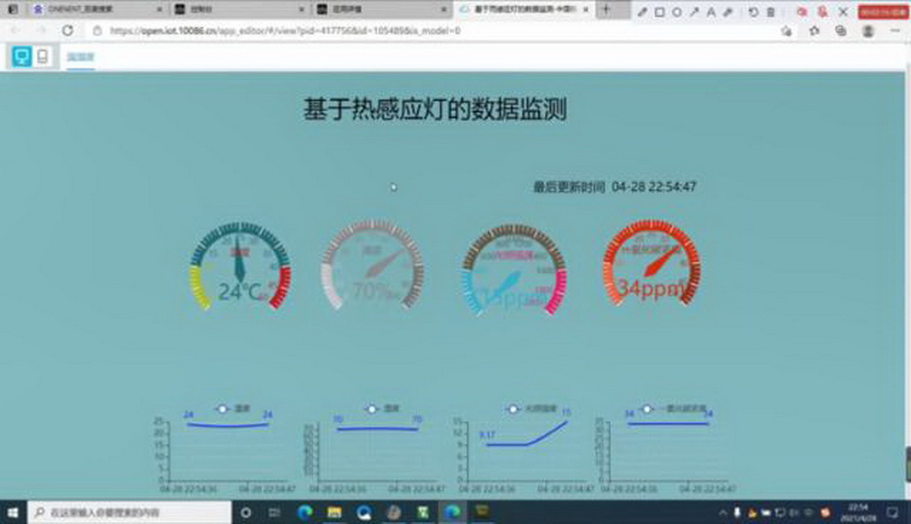Select the arrow annotation tool
911x524 pixels.
tap(693, 12)
